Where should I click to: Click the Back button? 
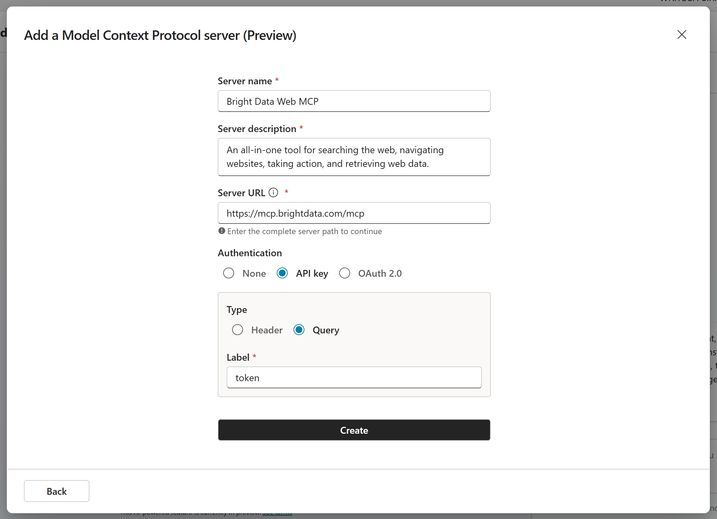57,491
